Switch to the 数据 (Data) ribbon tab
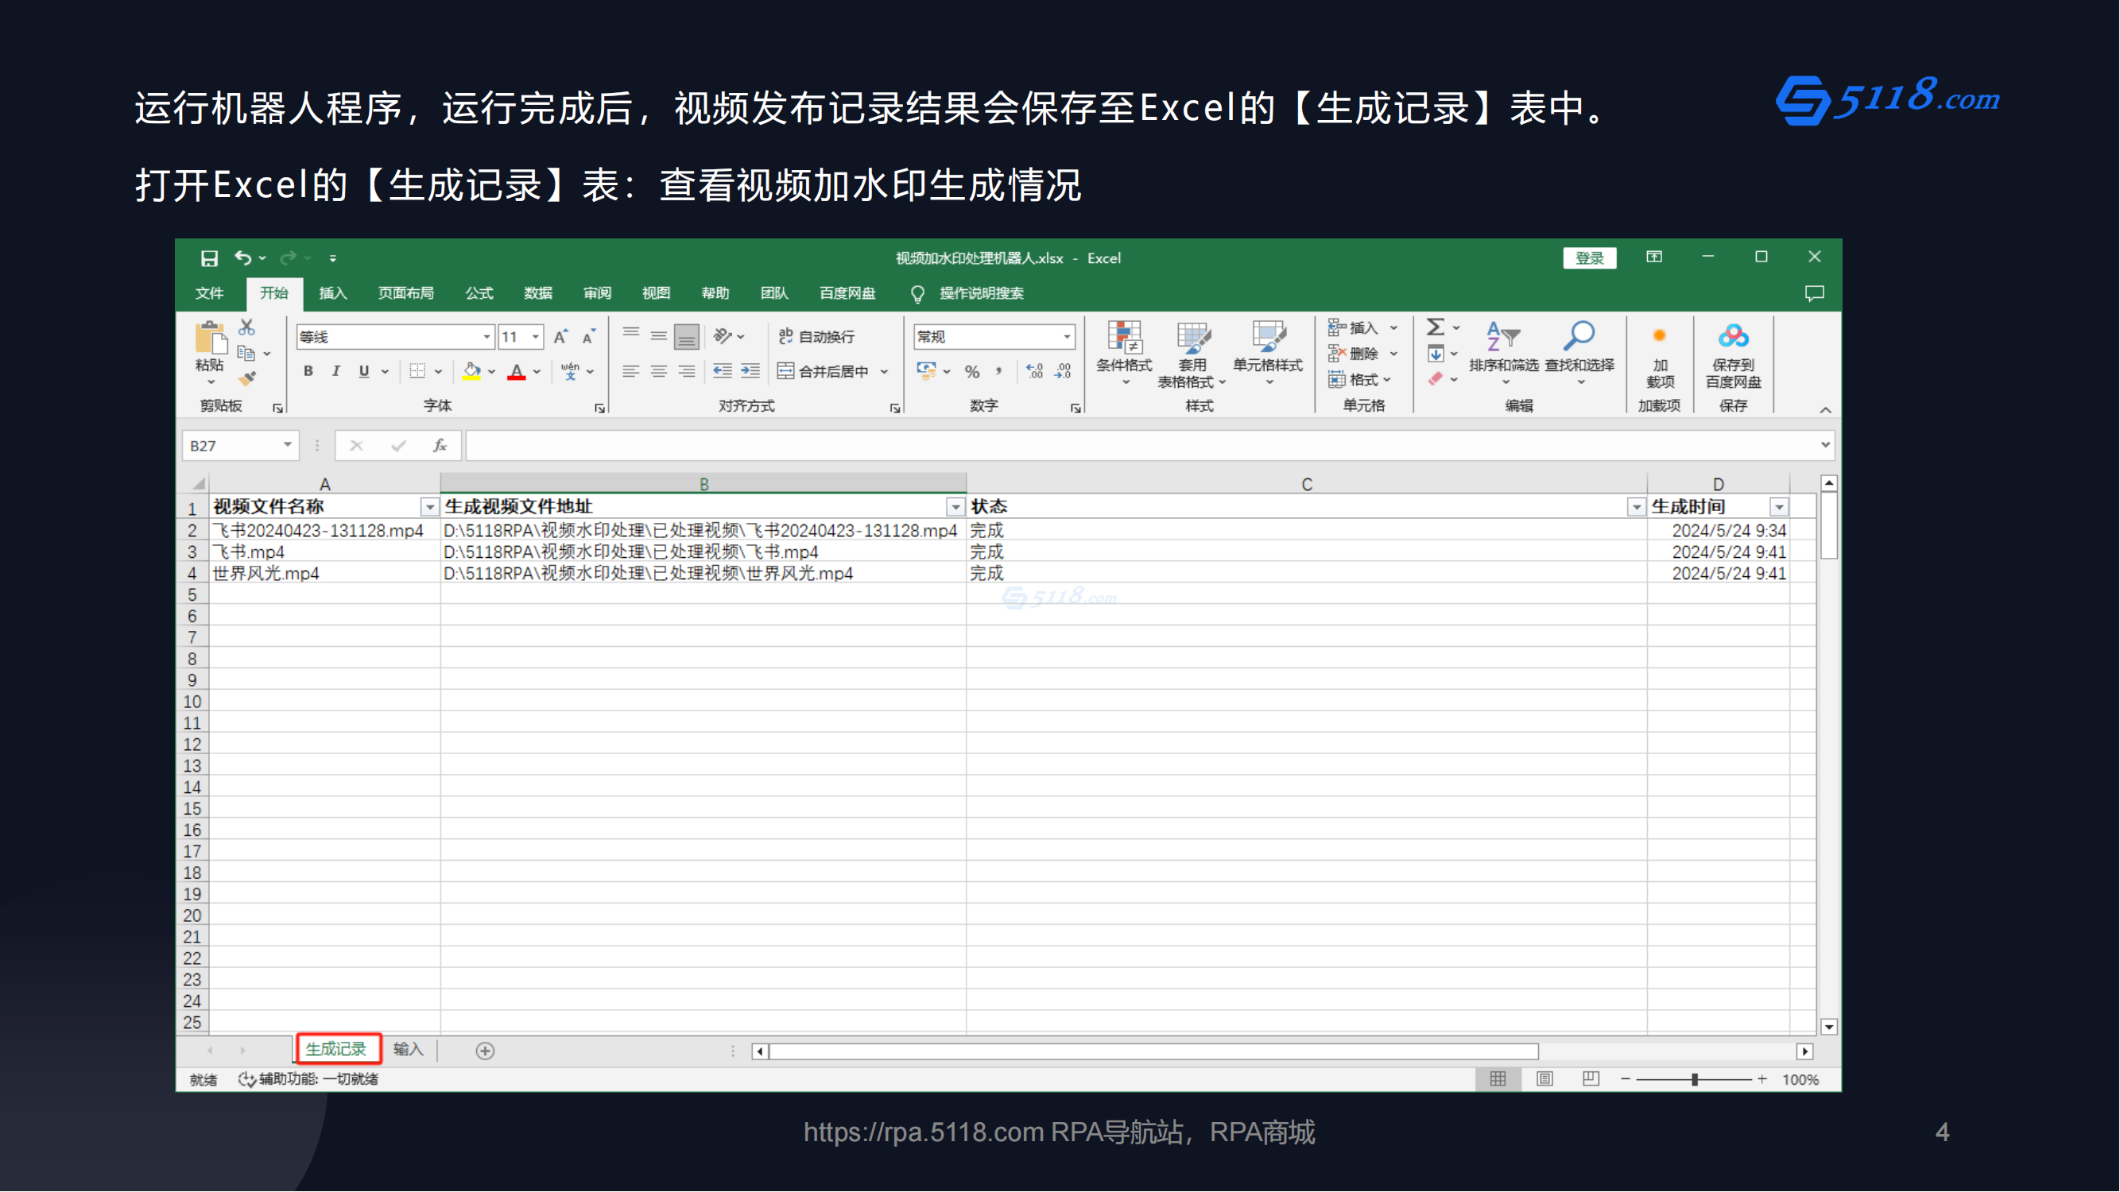The image size is (2120, 1192). click(538, 294)
